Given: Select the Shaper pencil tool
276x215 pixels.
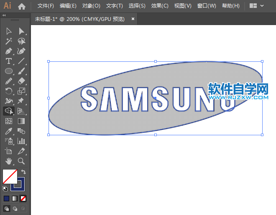Looking at the screenshot, I should click(x=9, y=81).
